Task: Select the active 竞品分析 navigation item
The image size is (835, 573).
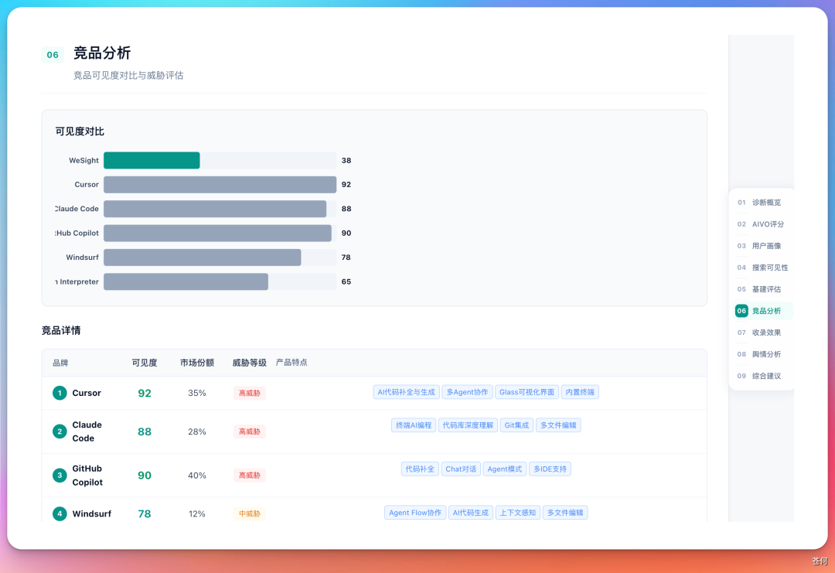Action: pos(763,310)
